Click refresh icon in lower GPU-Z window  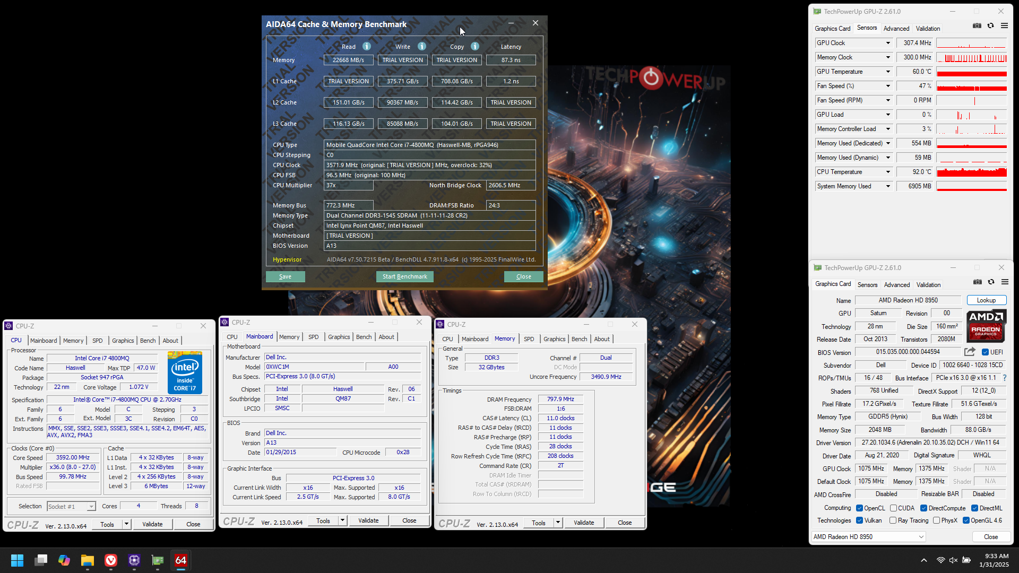pos(991,282)
